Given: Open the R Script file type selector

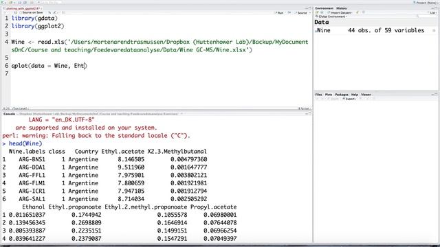Looking at the screenshot, I should 304,108.
